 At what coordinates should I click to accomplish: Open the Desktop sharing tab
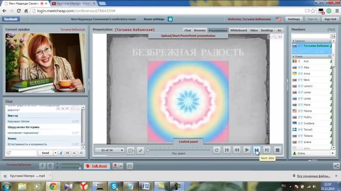tap(267, 30)
